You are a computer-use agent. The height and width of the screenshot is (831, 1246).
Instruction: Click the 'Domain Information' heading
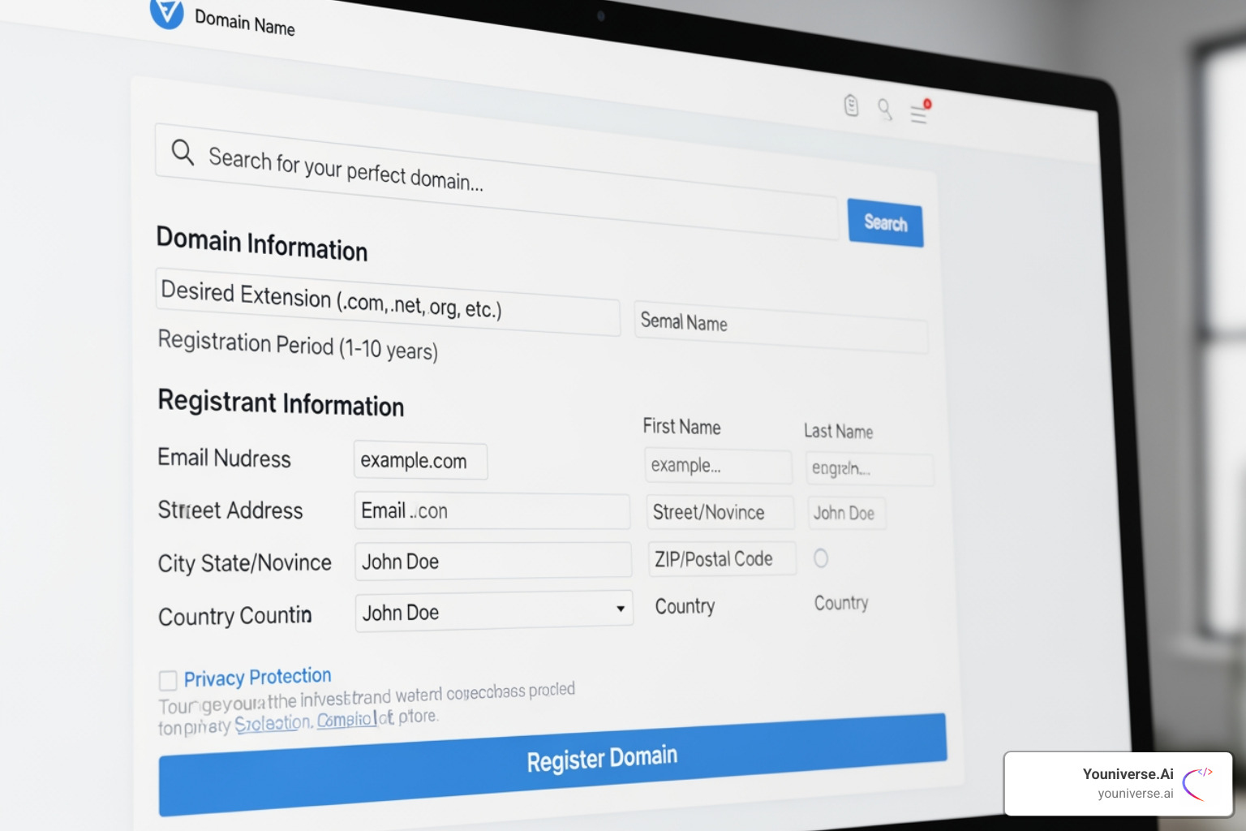(x=262, y=243)
